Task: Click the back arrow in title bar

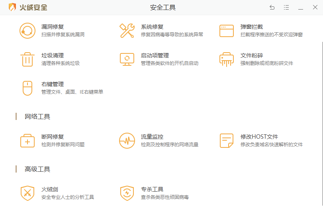Action: click(272, 8)
